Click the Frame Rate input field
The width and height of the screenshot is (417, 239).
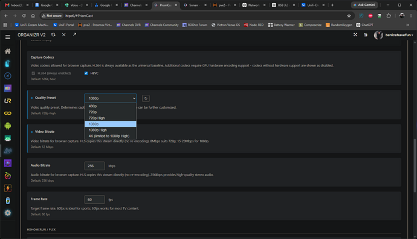(x=94, y=199)
